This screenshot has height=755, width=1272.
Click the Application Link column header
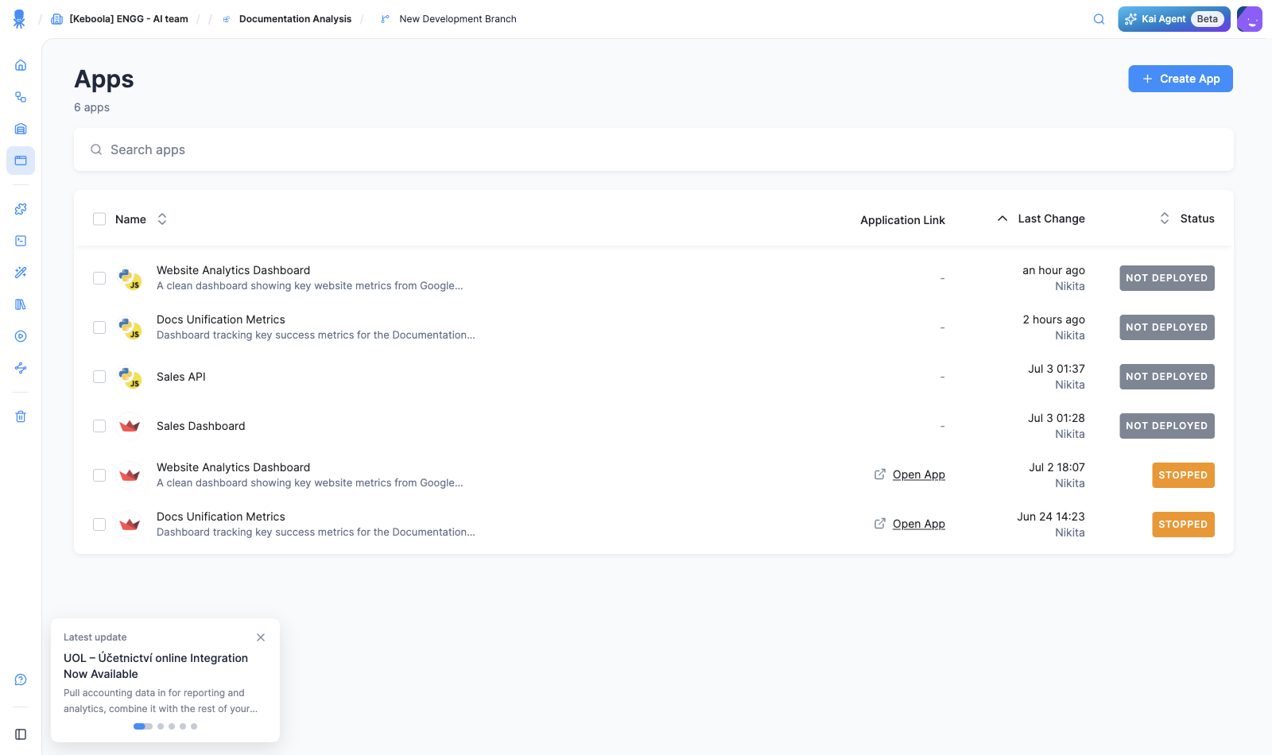click(902, 220)
